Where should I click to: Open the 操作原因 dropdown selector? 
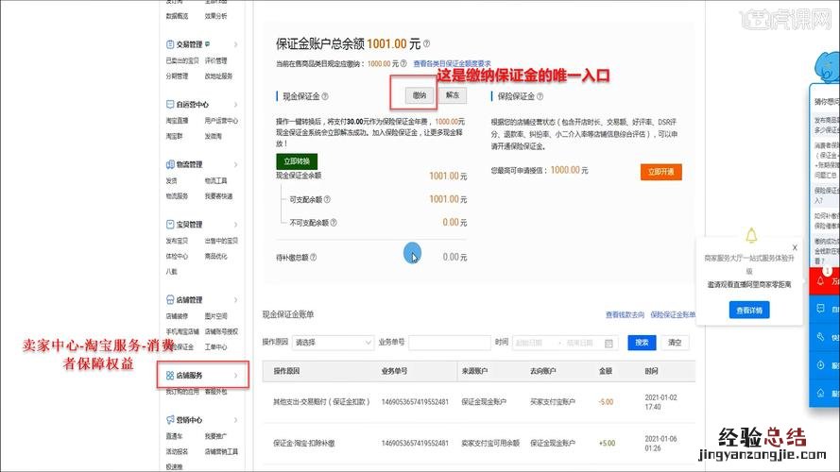333,343
